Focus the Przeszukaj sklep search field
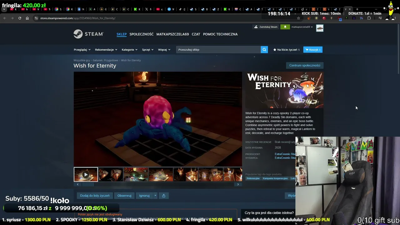 pos(218,50)
